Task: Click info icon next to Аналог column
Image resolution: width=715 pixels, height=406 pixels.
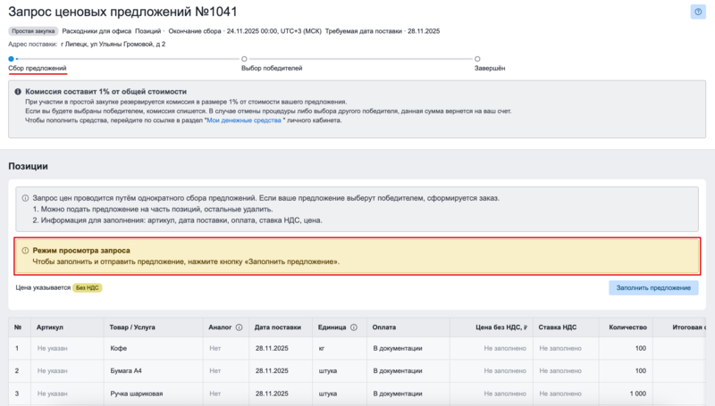Action: pyautogui.click(x=239, y=327)
